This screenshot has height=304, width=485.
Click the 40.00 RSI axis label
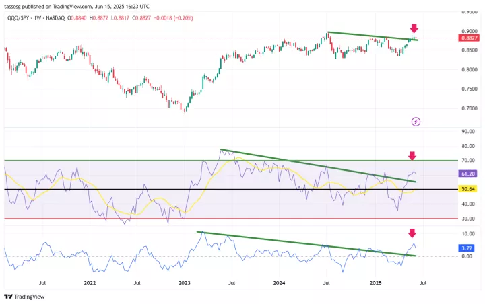point(468,204)
